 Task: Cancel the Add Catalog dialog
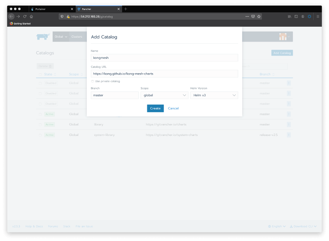[x=173, y=108]
